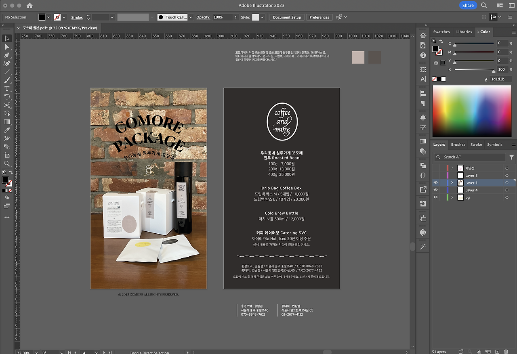The image size is (517, 354).
Task: Open the Search magnifier in the title bar
Action: click(484, 6)
